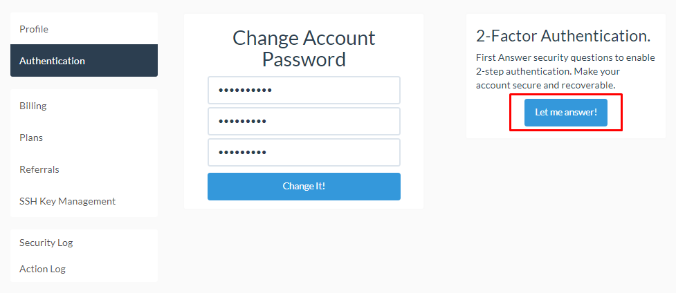676x293 pixels.
Task: Click the word "Password" in the heading
Action: (x=304, y=59)
